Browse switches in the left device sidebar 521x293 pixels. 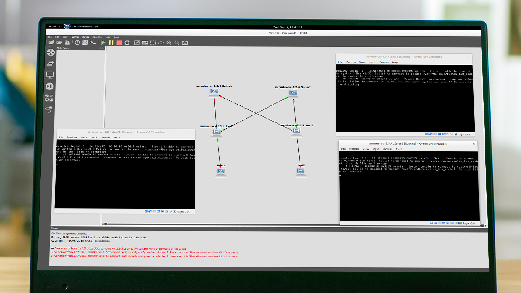[50, 64]
